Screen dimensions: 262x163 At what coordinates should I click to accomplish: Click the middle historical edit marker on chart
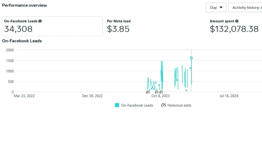click(x=157, y=92)
